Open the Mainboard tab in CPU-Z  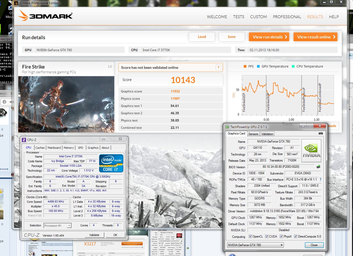click(54, 148)
